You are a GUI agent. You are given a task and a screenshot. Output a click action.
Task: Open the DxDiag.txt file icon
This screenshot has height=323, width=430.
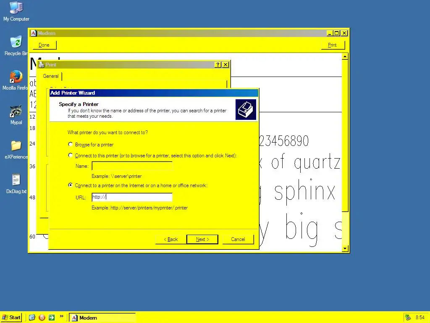(16, 184)
